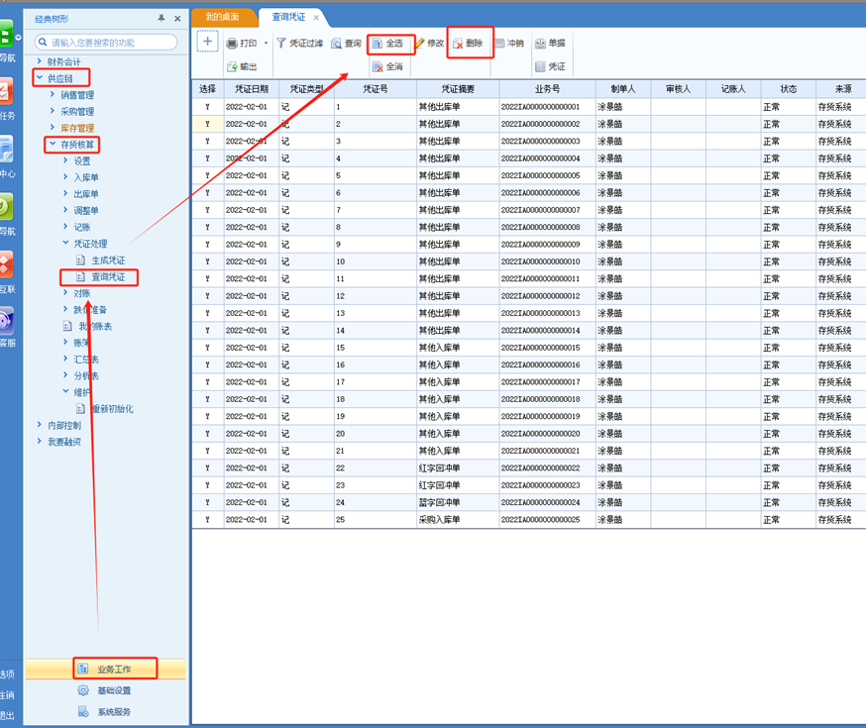The height and width of the screenshot is (728, 866).
Task: Toggle the Y selection for voucher 25
Action: pyautogui.click(x=208, y=519)
